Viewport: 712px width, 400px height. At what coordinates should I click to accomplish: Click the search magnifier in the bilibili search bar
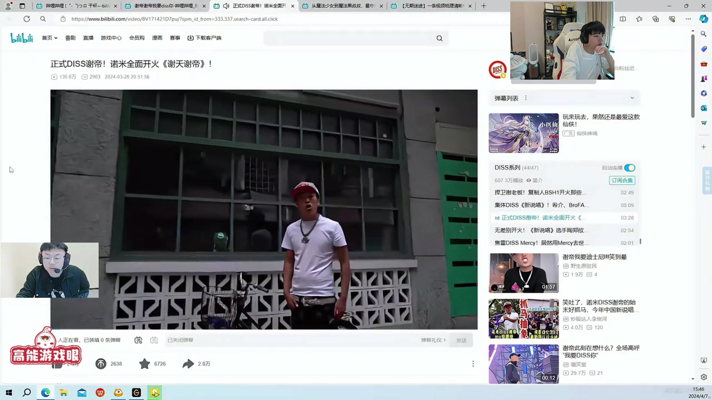439,38
